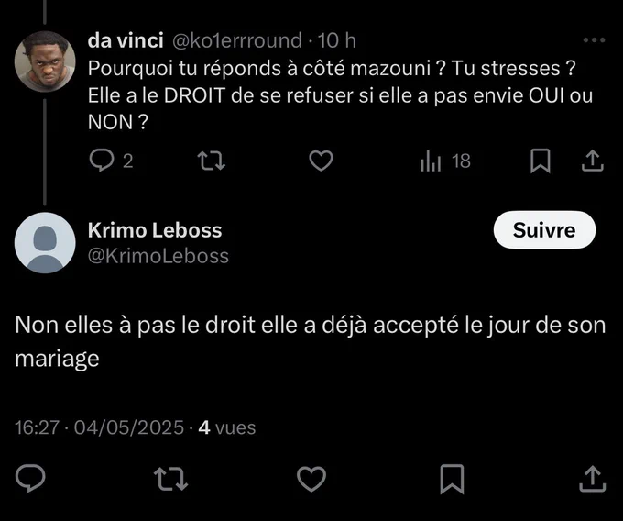Open the @ko1errround handle link
Viewport: 623px width, 521px height.
pyautogui.click(x=236, y=40)
